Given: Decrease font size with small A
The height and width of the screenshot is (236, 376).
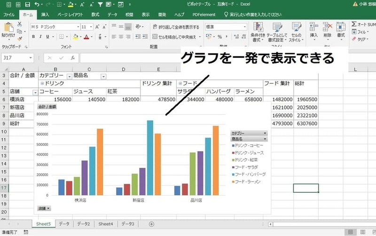Looking at the screenshot, I should click(104, 27).
